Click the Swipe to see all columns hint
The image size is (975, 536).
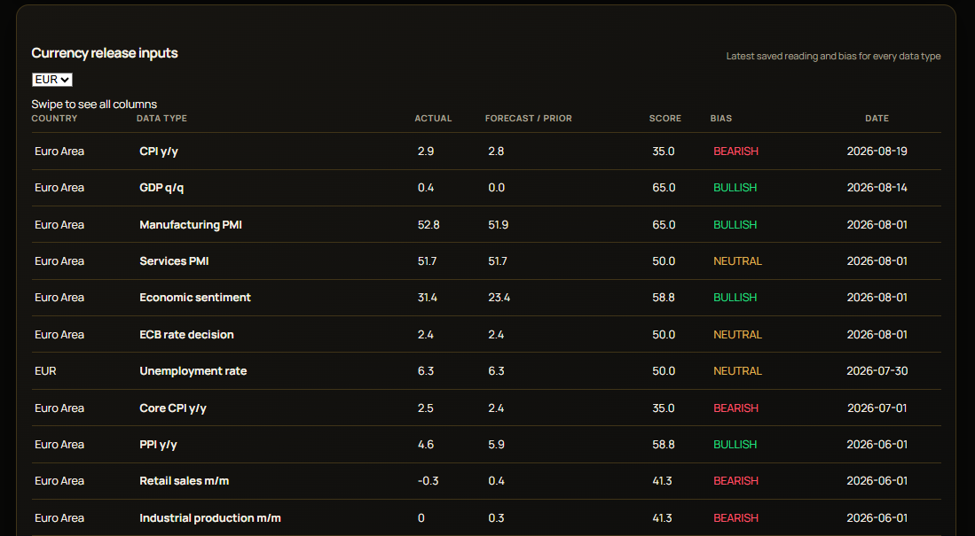(x=95, y=105)
